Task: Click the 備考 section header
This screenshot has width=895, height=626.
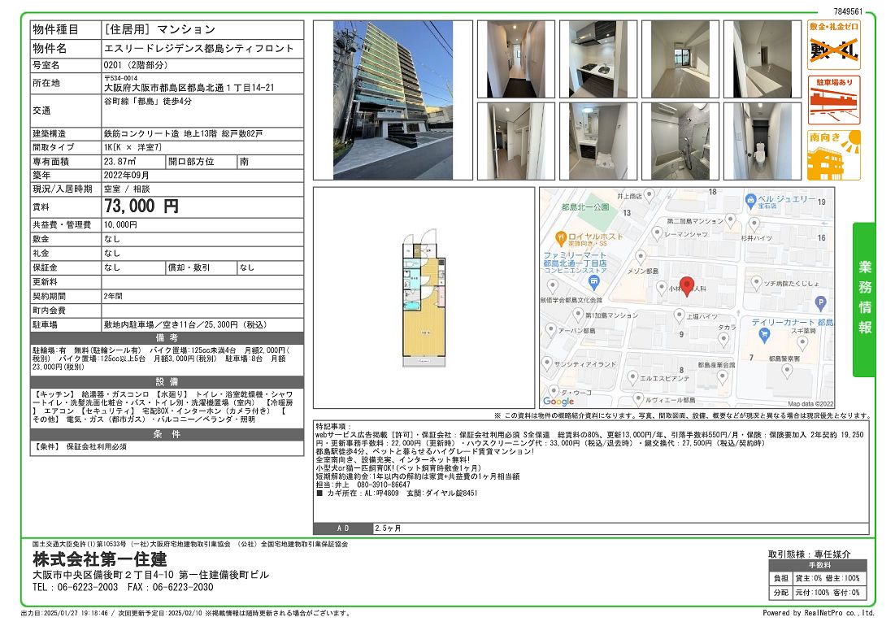Action: (167, 338)
